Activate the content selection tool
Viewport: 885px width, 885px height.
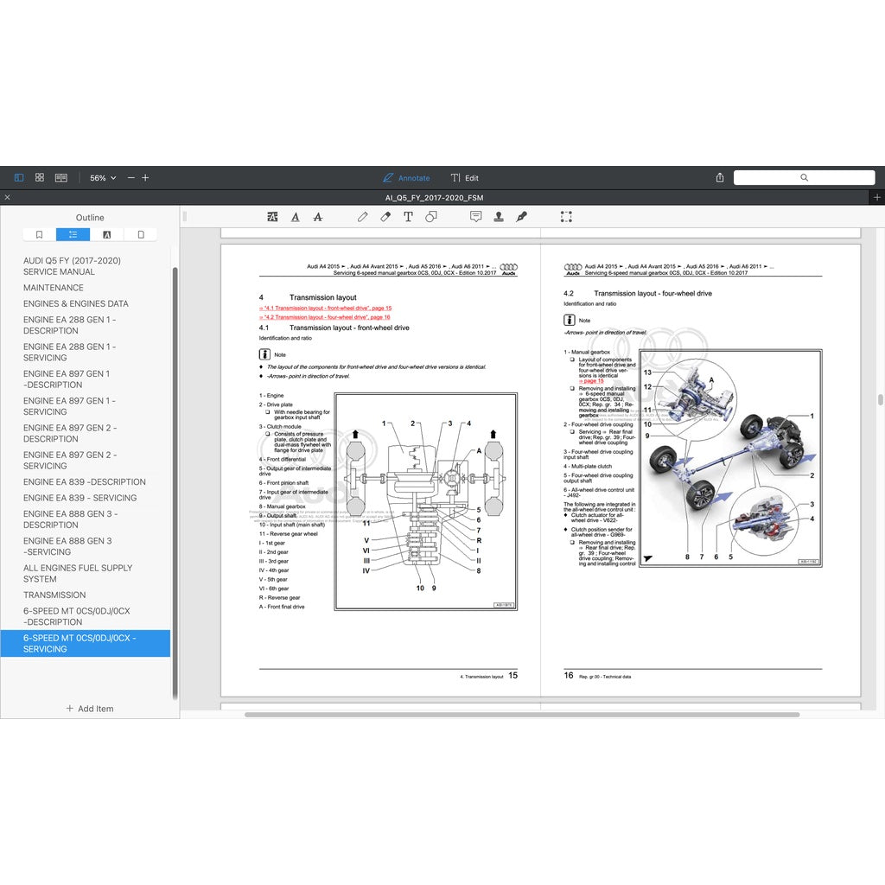click(566, 217)
